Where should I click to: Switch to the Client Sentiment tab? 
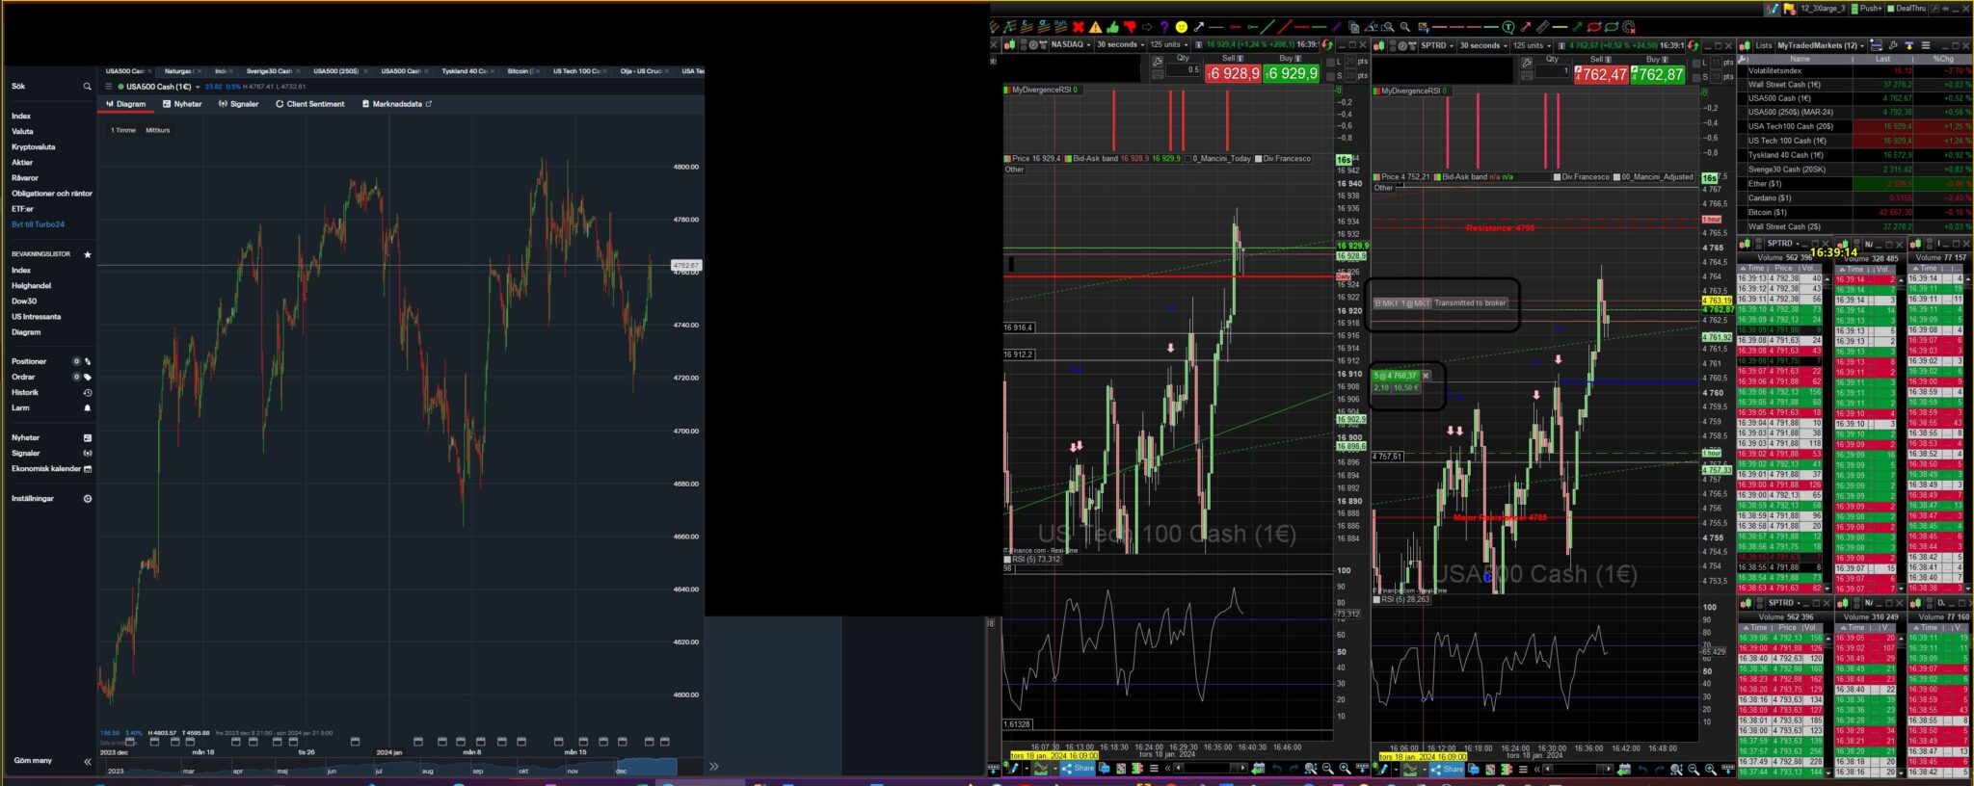coord(309,104)
